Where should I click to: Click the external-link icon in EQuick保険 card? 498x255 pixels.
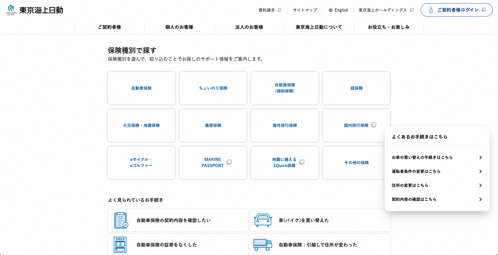[x=302, y=162]
